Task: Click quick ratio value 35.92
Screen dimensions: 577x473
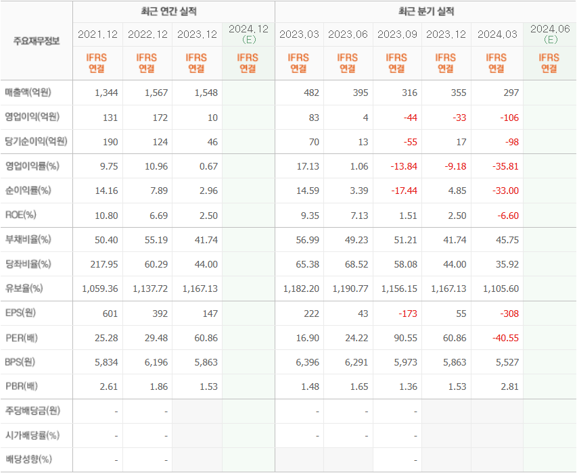Action: click(x=507, y=264)
